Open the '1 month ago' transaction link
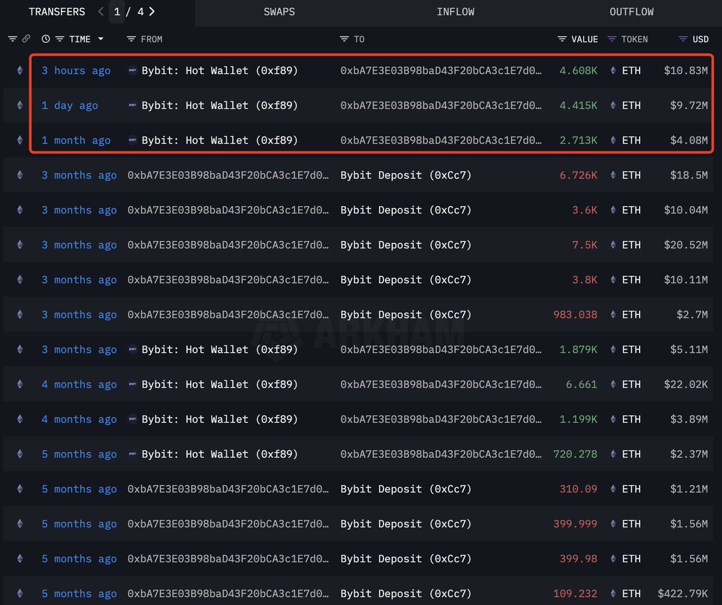722x605 pixels. [x=76, y=140]
